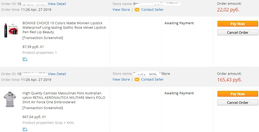The image size is (259, 132).
Task: Click the shipping truck icon under polo shirt
Action: (x=25, y=129)
